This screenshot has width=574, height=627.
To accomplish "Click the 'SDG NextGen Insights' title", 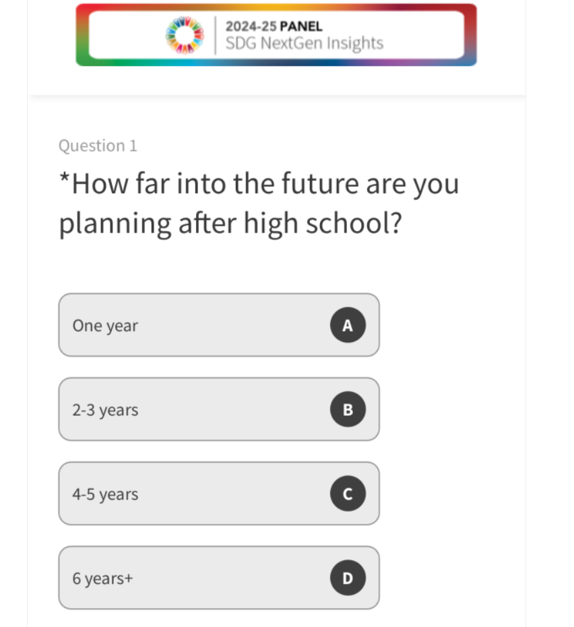I will tap(304, 43).
